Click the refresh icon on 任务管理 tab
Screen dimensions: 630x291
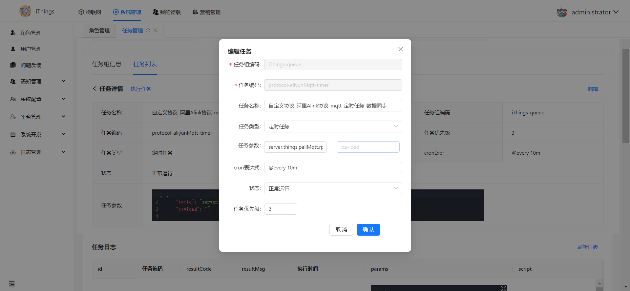(148, 30)
